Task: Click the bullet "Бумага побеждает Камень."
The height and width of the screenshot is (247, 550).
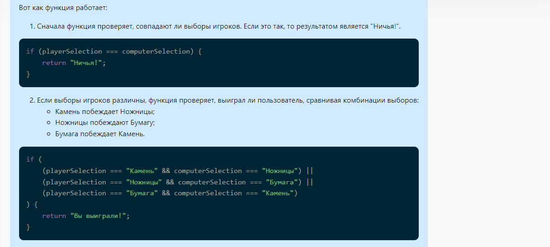Action: [x=100, y=134]
